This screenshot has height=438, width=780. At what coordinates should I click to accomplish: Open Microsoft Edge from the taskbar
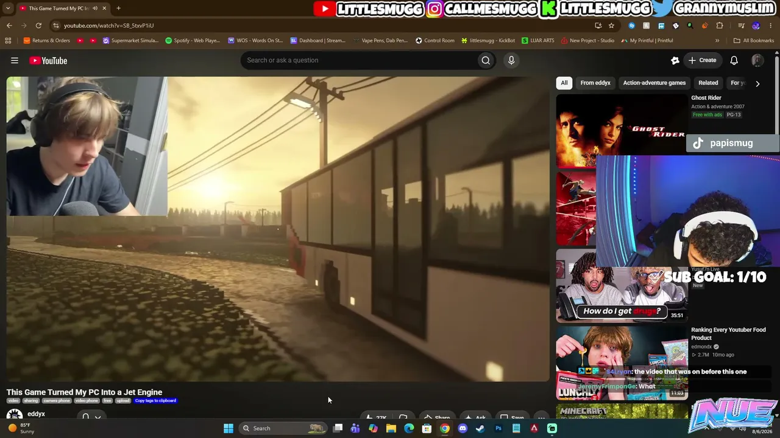point(409,428)
